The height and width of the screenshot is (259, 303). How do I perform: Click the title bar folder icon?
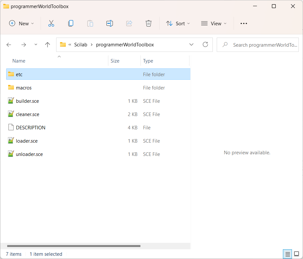pyautogui.click(x=6, y=6)
